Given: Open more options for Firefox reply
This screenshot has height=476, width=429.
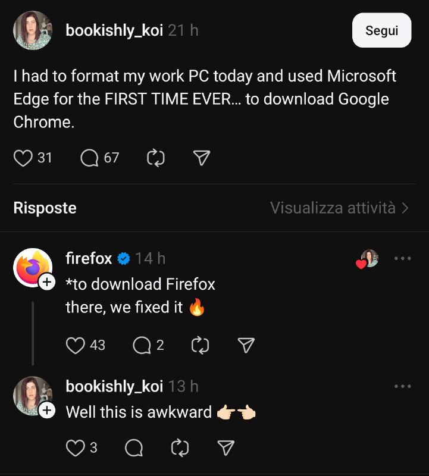Looking at the screenshot, I should [403, 259].
